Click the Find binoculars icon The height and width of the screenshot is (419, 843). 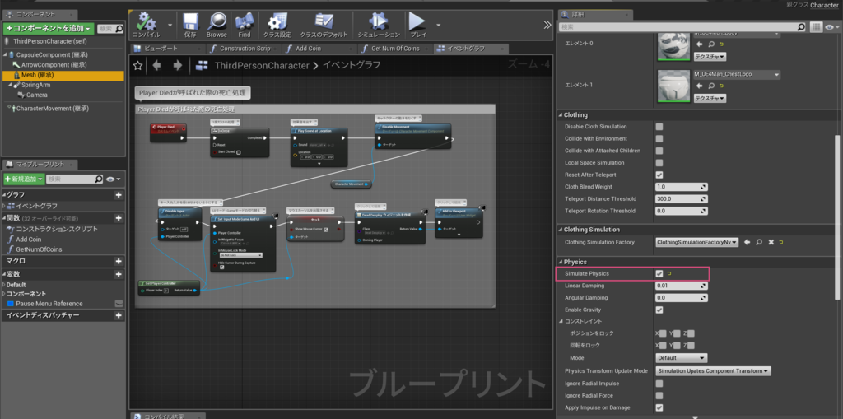pyautogui.click(x=244, y=21)
